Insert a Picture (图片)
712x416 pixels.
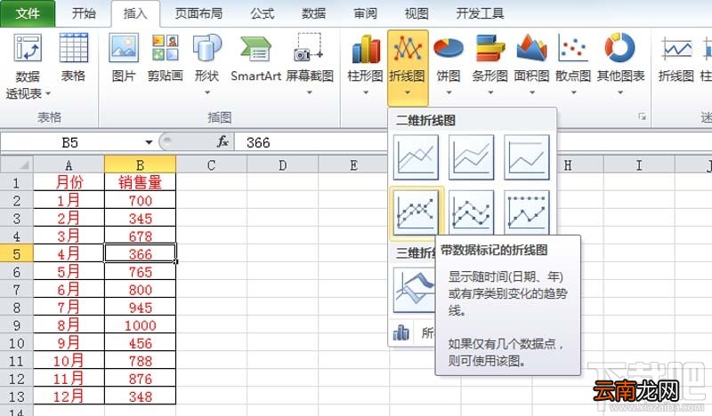click(124, 58)
